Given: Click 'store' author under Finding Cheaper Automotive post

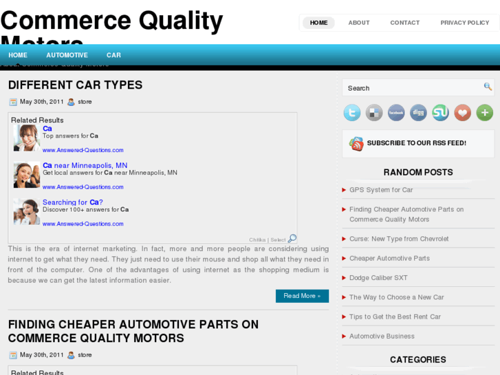Looking at the screenshot, I should pyautogui.click(x=85, y=355).
